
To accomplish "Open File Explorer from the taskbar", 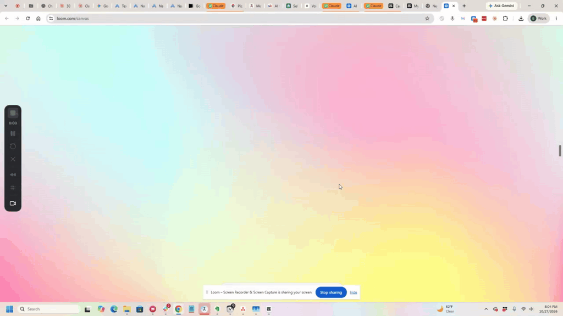I will point(127,309).
